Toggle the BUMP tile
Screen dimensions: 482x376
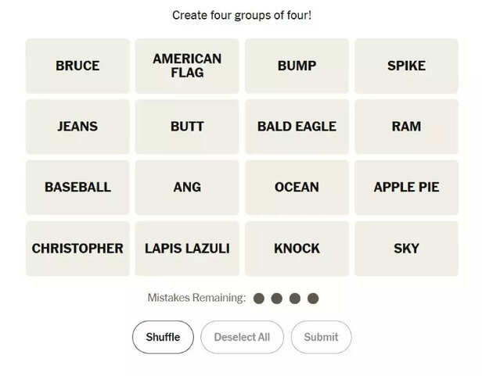pyautogui.click(x=297, y=66)
